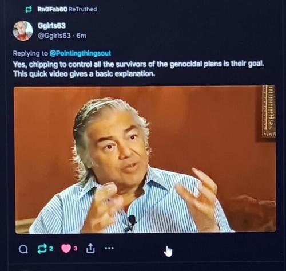286x271 pixels.
Task: Click the like count 3
Action: click(76, 248)
